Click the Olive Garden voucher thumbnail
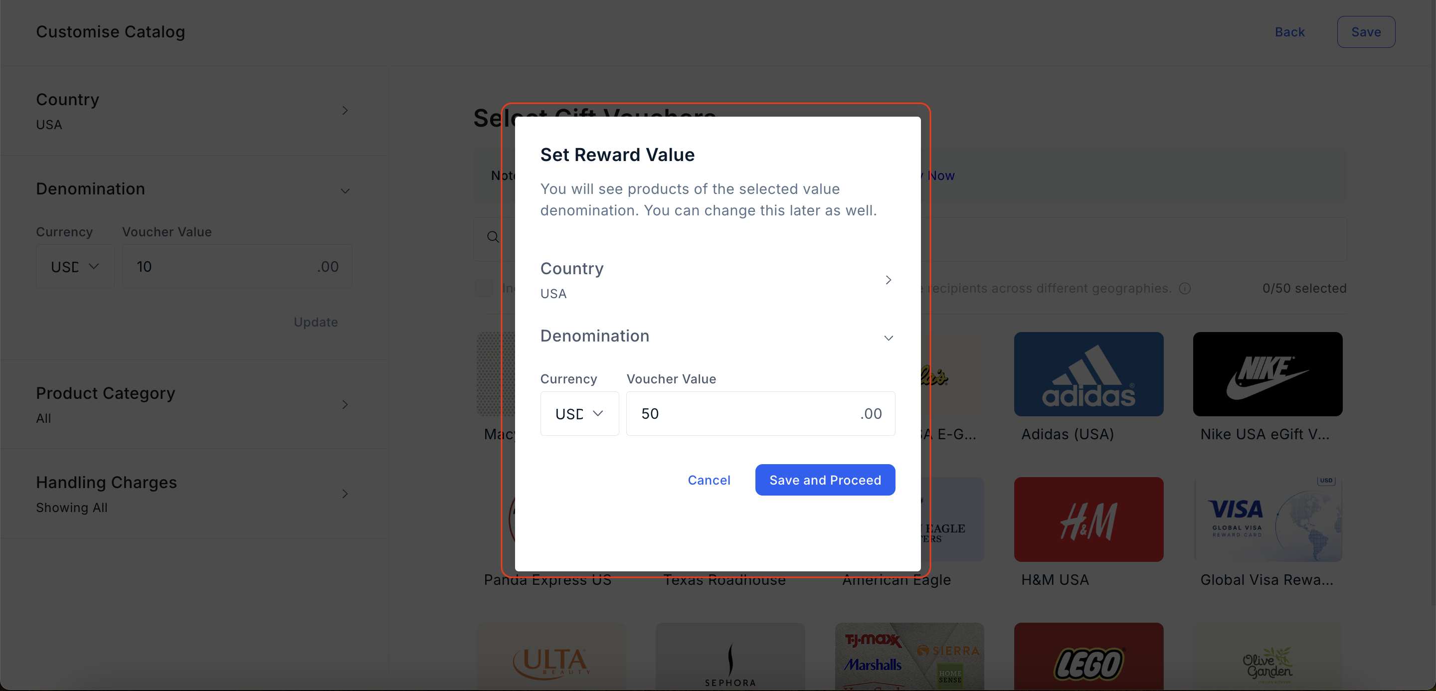 coord(1267,657)
